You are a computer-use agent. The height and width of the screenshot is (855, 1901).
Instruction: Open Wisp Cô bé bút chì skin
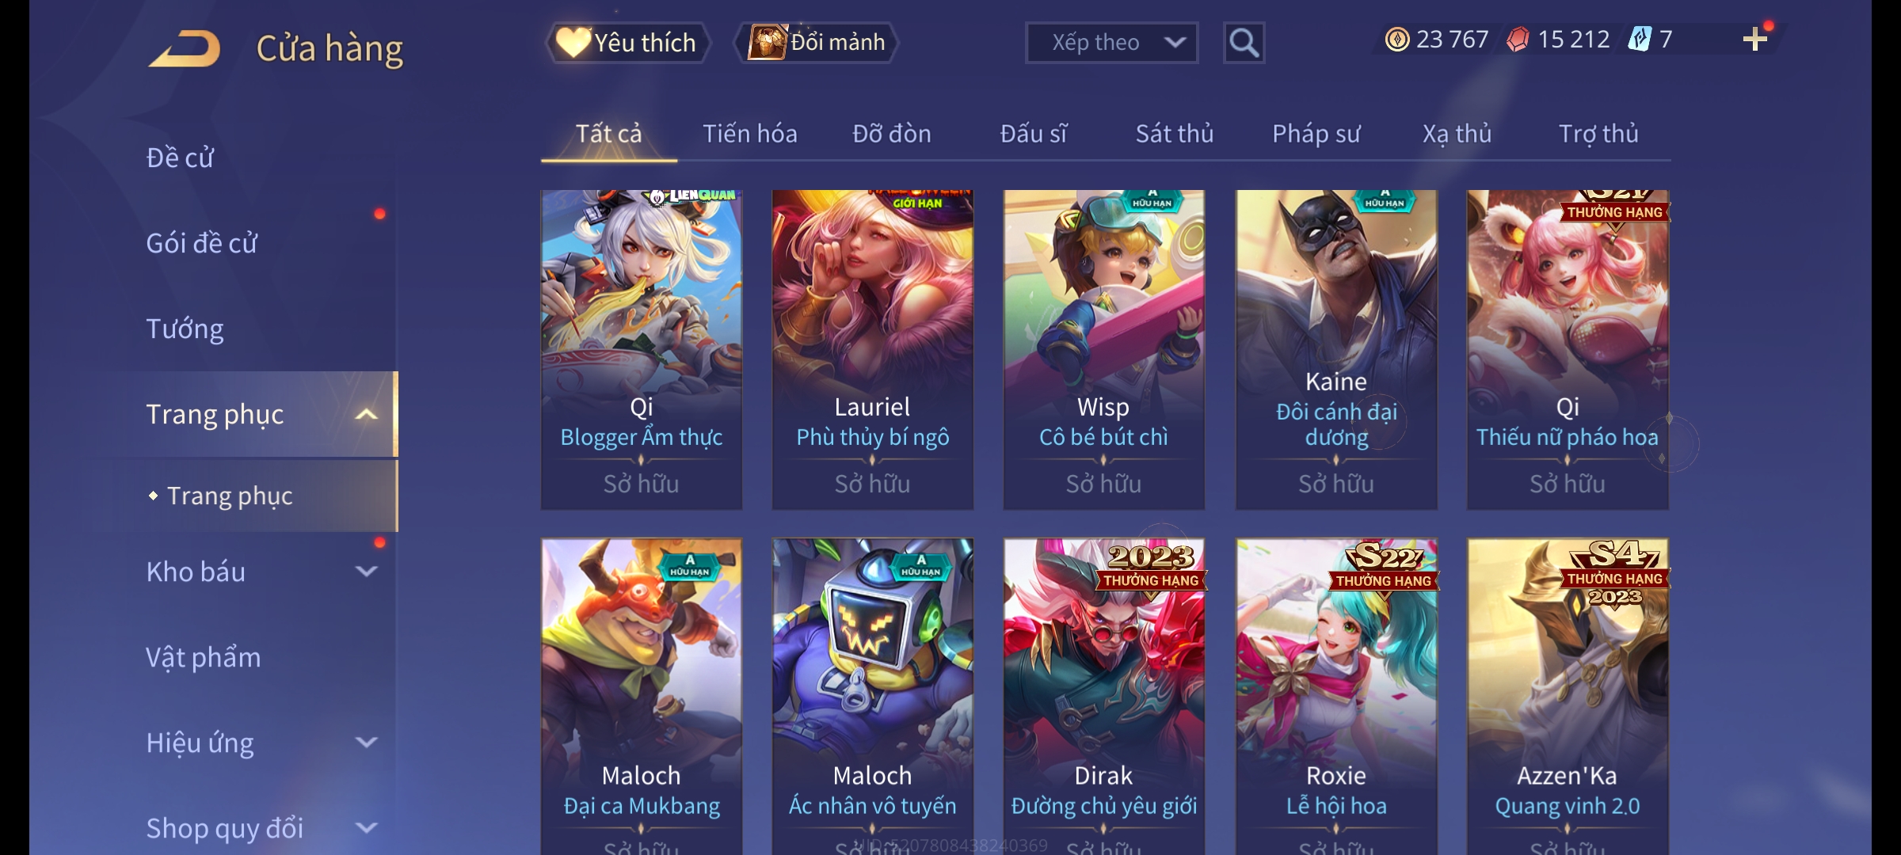tap(1104, 350)
